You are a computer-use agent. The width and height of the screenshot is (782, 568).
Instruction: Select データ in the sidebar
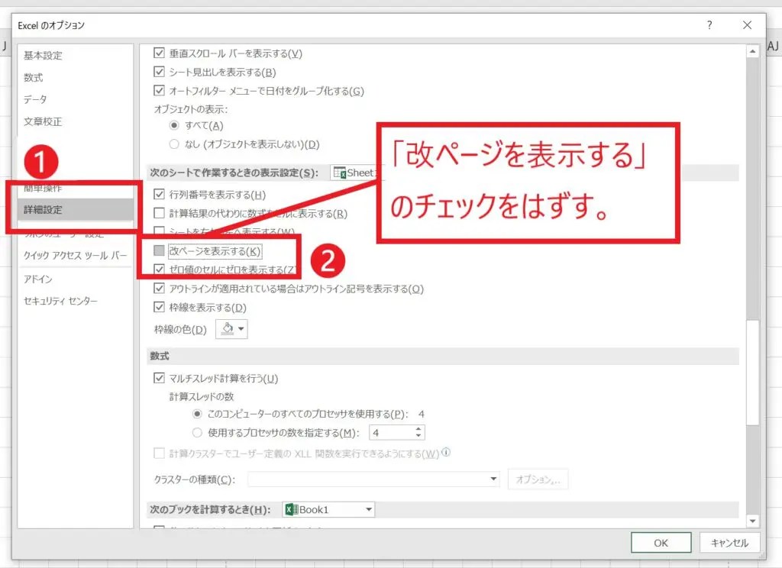click(x=35, y=99)
